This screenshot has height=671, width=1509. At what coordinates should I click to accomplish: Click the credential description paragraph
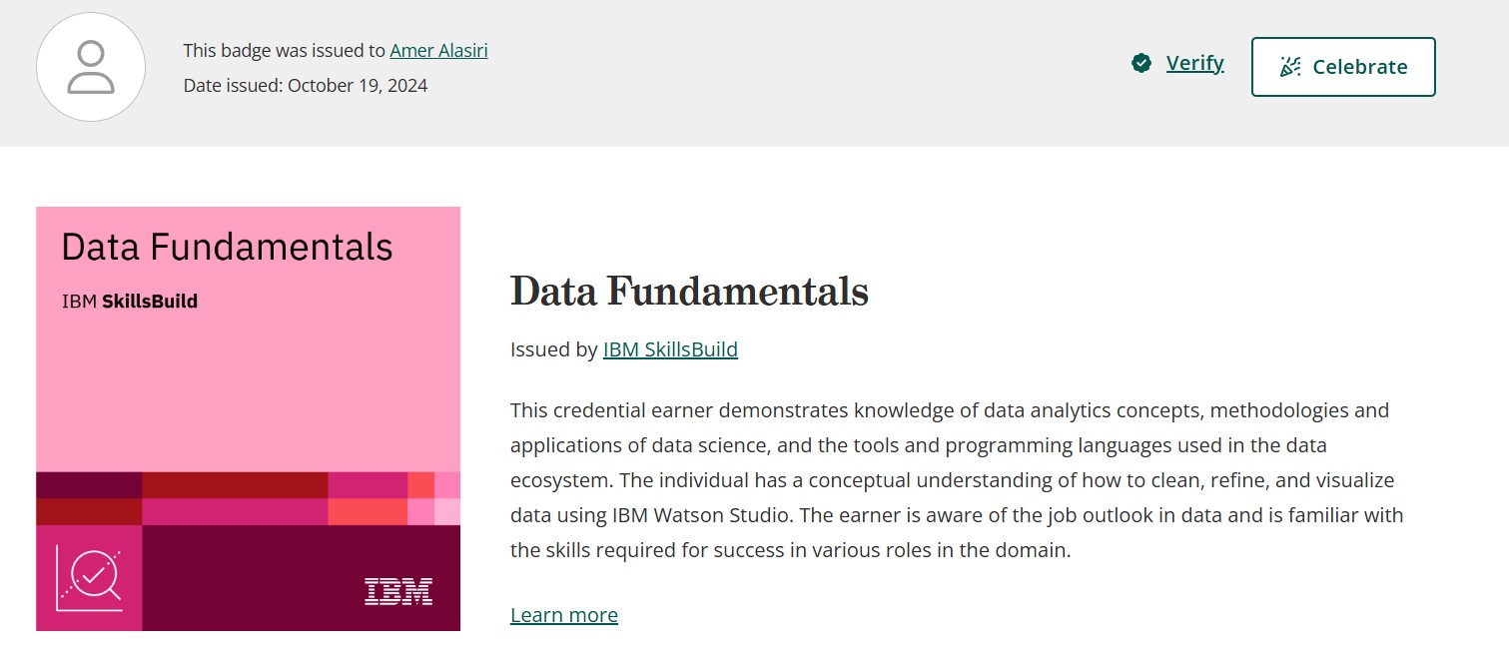[x=957, y=480]
